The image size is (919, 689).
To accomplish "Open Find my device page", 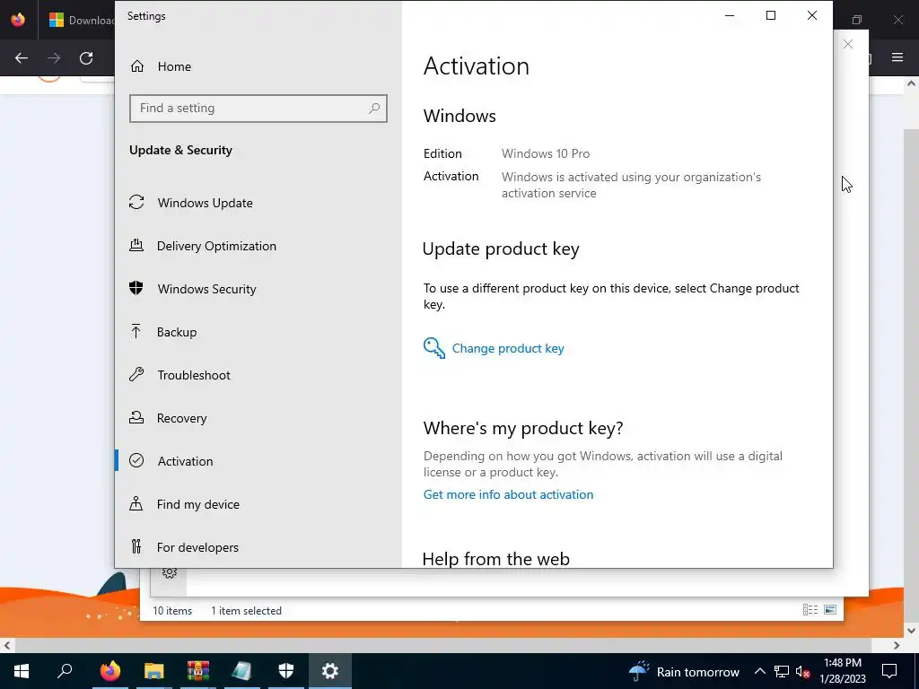I will pyautogui.click(x=197, y=504).
